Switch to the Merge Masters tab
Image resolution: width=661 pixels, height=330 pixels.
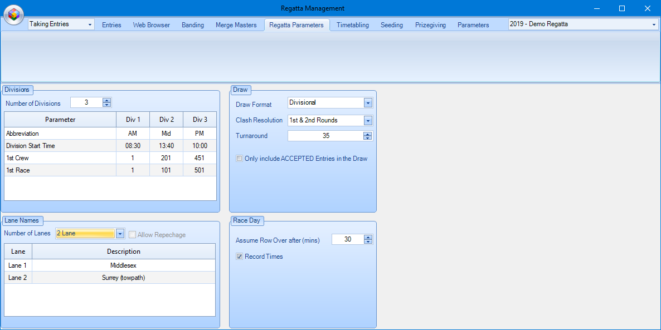tap(236, 24)
